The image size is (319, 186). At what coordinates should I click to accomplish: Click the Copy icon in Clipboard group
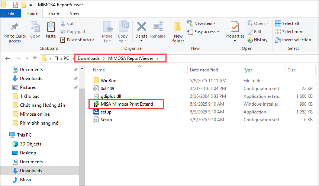(x=35, y=27)
